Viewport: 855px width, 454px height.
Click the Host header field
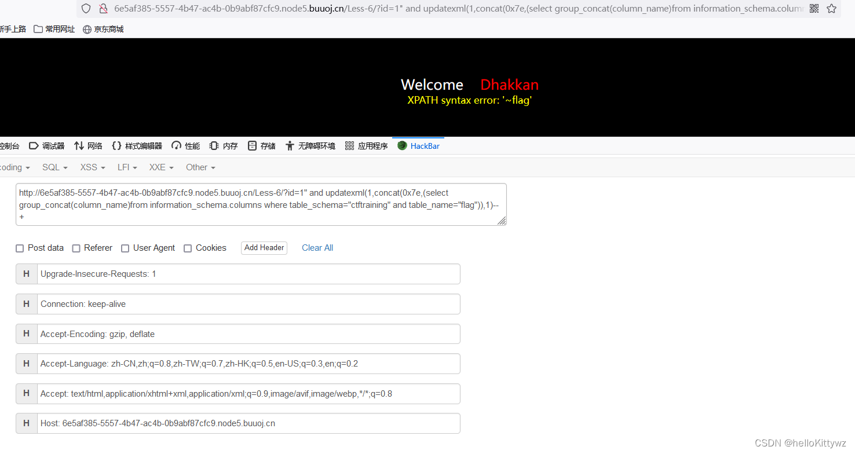coord(249,423)
